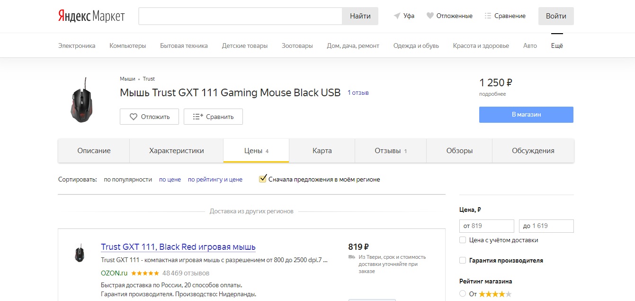The height and width of the screenshot is (301, 635).
Task: Switch to the Обзоры tab
Action: pos(459,151)
